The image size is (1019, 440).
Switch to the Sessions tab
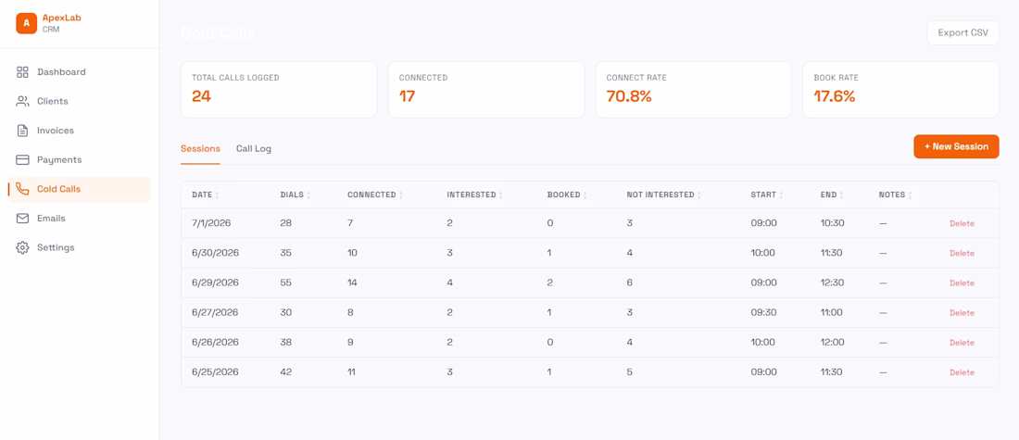coord(200,149)
